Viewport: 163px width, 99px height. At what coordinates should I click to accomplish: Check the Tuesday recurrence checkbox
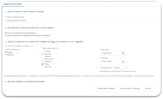[42, 56]
